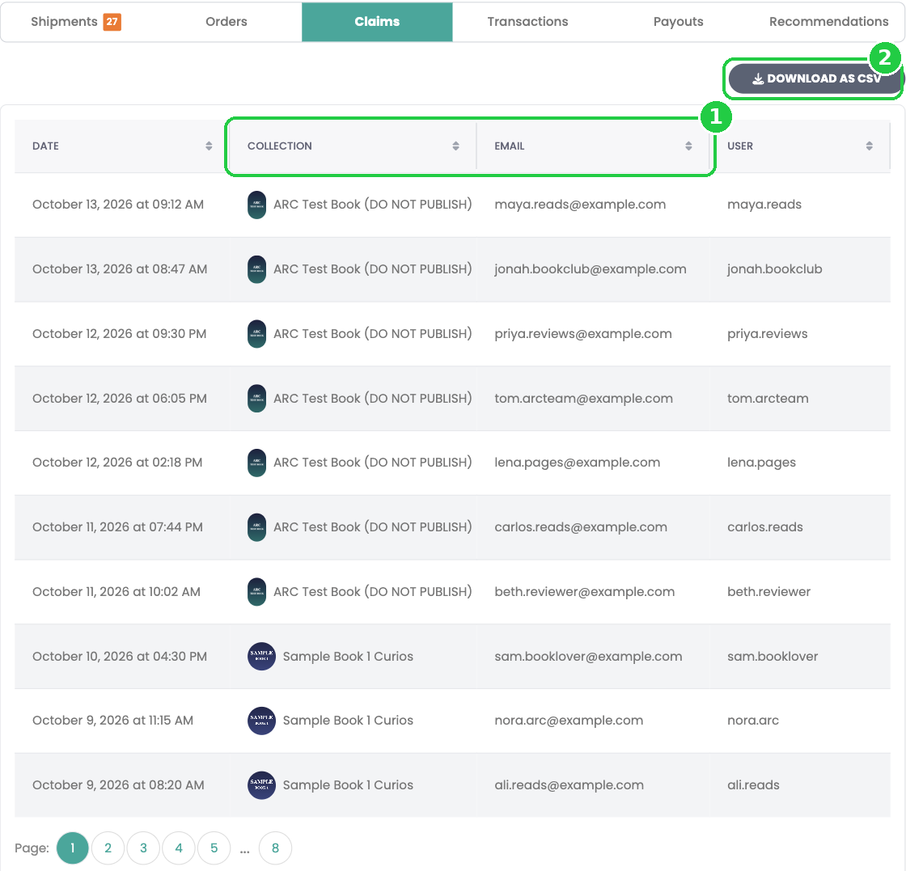This screenshot has height=871, width=906.
Task: Select the Claims tab
Action: [377, 22]
